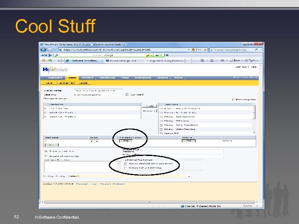Close the HiSoftware Compliance browser tab
The height and width of the screenshot is (224, 299).
pos(102,61)
